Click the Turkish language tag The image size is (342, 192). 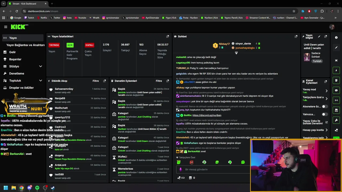(317, 61)
